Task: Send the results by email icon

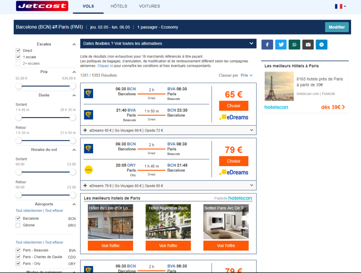Action: [x=308, y=44]
